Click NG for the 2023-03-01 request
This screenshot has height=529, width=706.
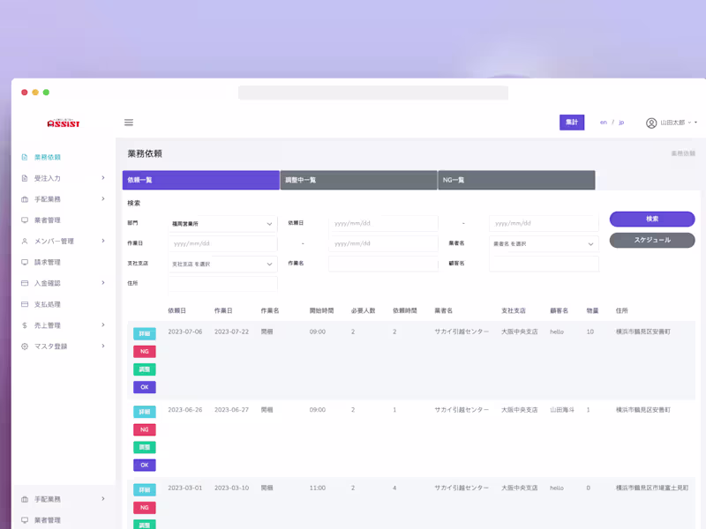(145, 508)
